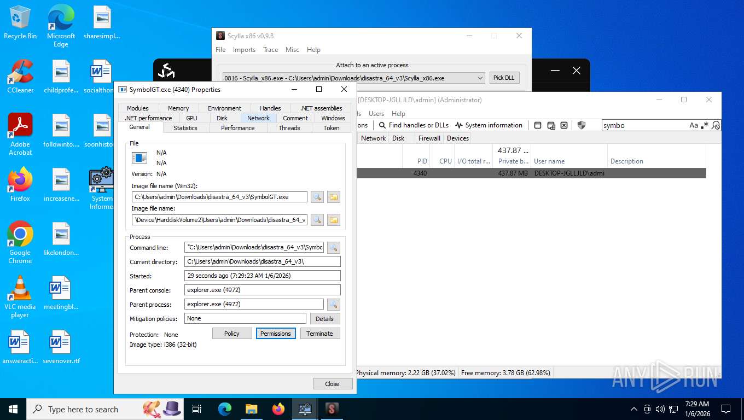Show hidden system tray icons chevron
744x420 pixels.
(634, 409)
